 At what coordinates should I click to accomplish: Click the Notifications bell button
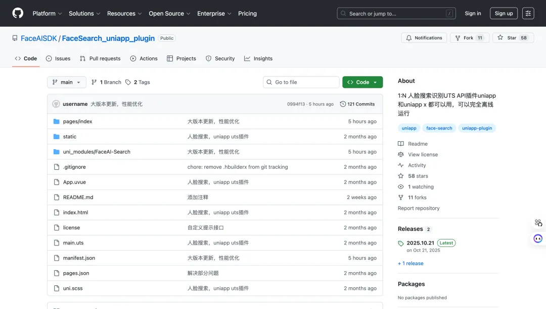[424, 38]
